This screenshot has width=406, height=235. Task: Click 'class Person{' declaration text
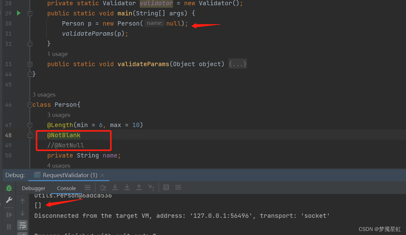coord(56,105)
